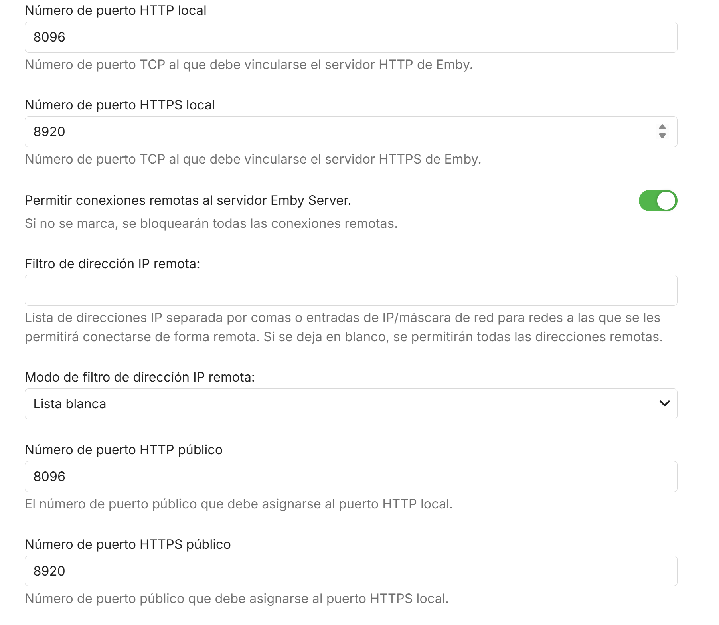The height and width of the screenshot is (625, 719).
Task: Disable the remote connections toggle switch
Action: (658, 200)
